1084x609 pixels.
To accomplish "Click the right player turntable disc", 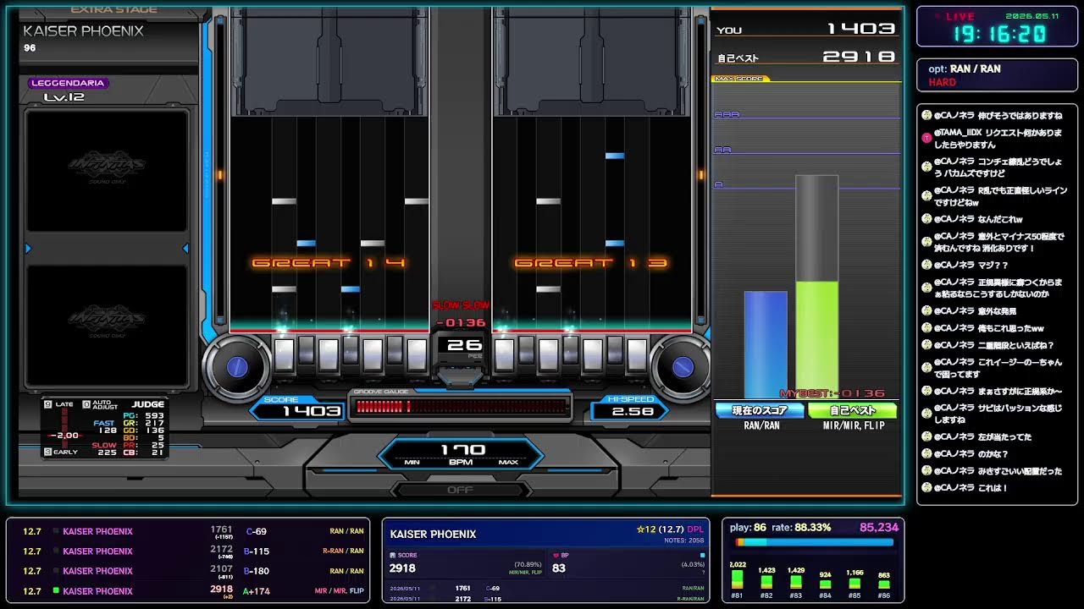I will coord(683,366).
